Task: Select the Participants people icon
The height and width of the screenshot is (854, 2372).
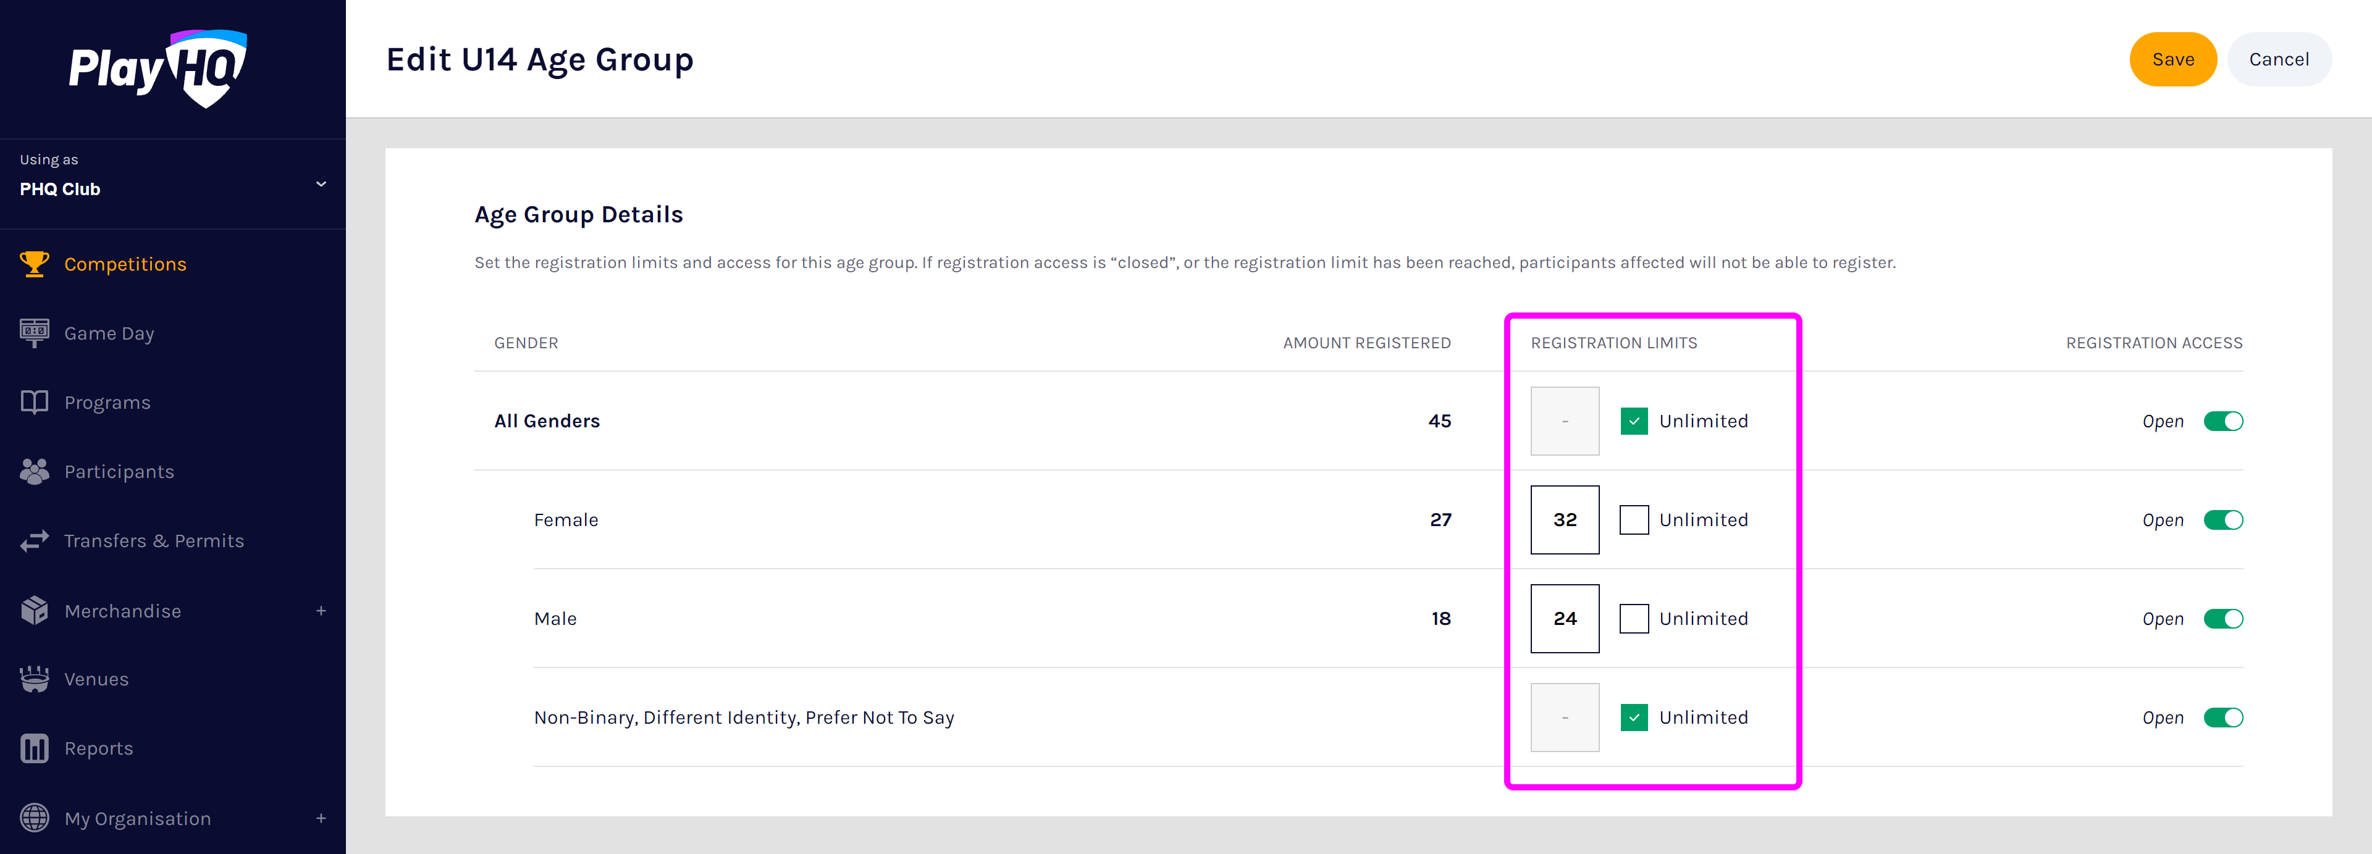Action: [34, 471]
